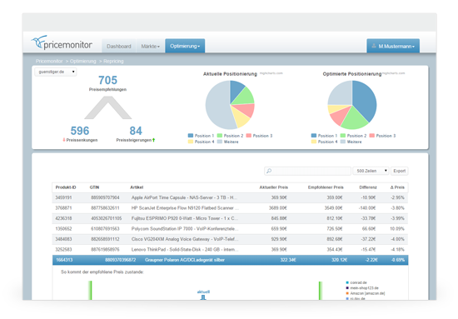The width and height of the screenshot is (458, 319).
Task: Toggle the conrad.de legend entry
Action: click(x=356, y=282)
